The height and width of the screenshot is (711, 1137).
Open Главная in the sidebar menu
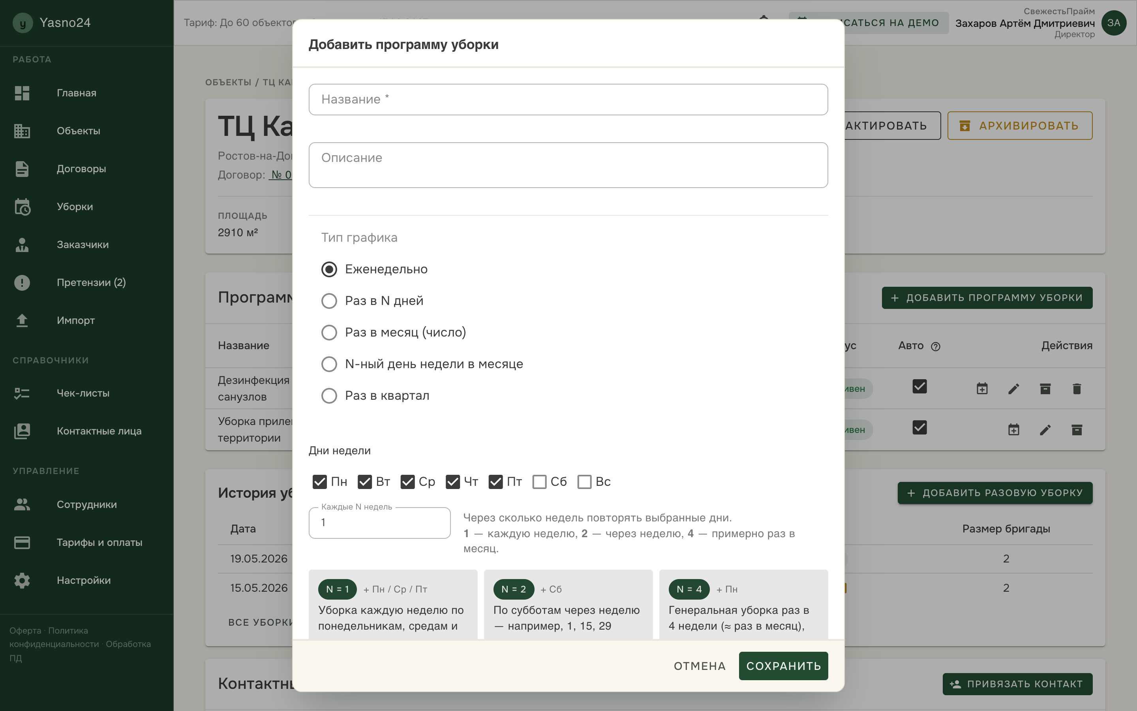[77, 93]
